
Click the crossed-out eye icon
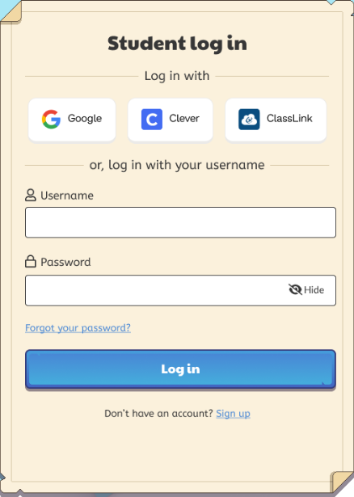(x=295, y=289)
